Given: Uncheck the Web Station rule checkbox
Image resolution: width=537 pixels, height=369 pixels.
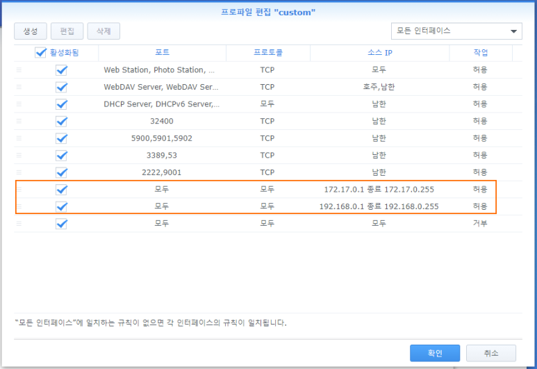Looking at the screenshot, I should pyautogui.click(x=61, y=70).
